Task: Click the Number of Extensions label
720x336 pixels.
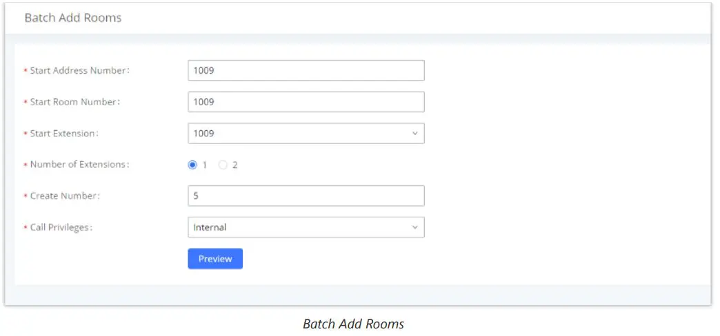Action: [79, 165]
